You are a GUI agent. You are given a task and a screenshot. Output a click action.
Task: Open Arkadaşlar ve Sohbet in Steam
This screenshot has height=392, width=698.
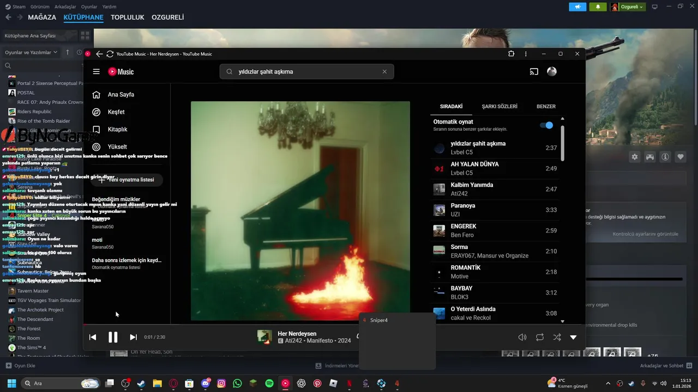click(666, 366)
